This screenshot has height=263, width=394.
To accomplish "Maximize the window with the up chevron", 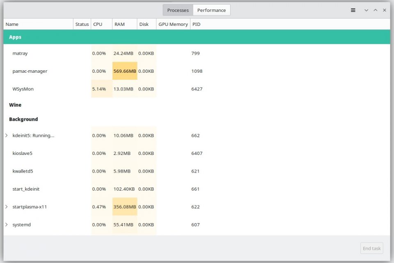I will coord(376,10).
